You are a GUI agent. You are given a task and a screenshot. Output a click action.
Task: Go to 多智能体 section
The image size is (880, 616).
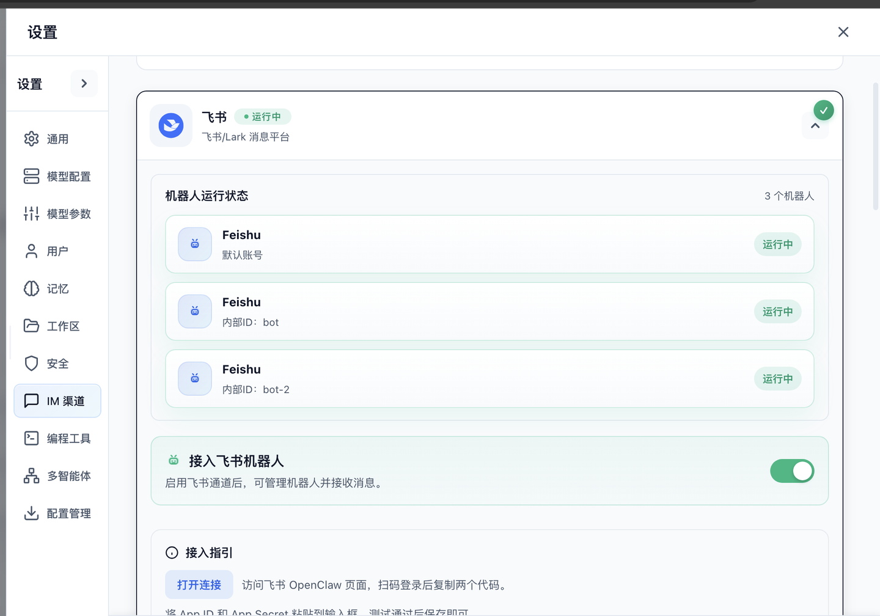[x=57, y=475]
